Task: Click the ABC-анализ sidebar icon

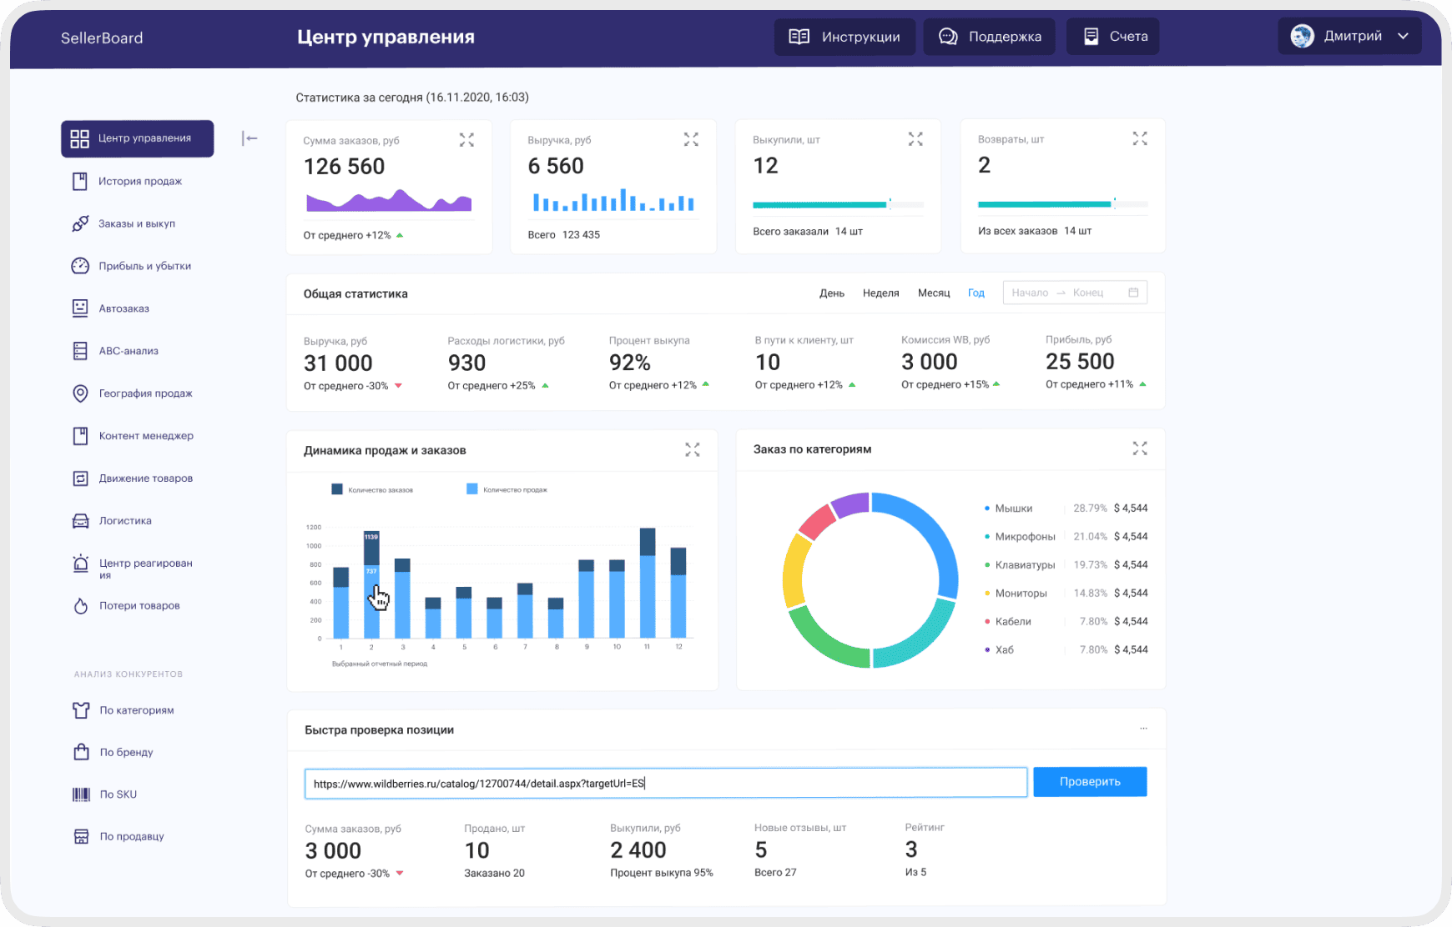Action: pos(80,351)
